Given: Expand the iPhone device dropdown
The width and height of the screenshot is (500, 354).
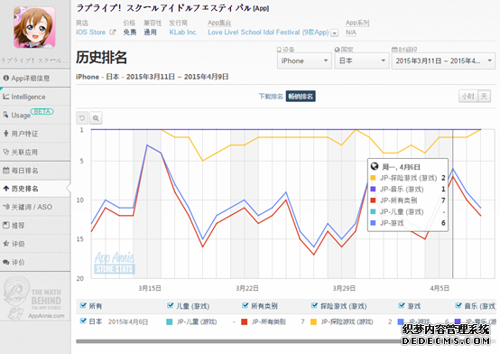Looking at the screenshot, I should (304, 61).
